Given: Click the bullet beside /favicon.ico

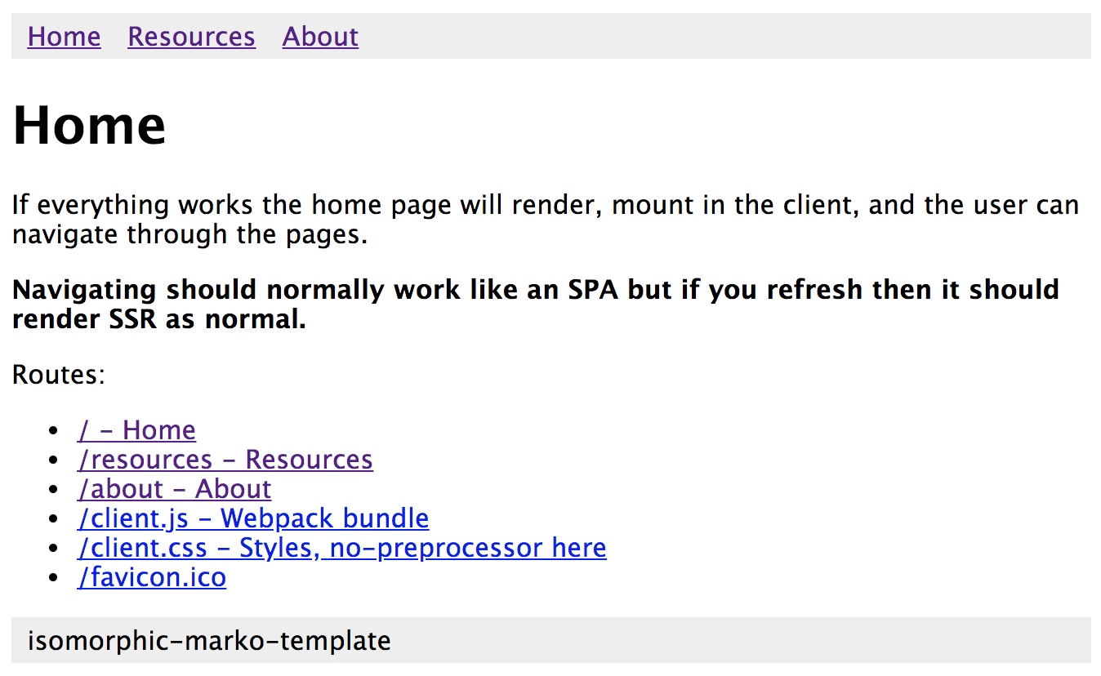Looking at the screenshot, I should click(x=55, y=578).
